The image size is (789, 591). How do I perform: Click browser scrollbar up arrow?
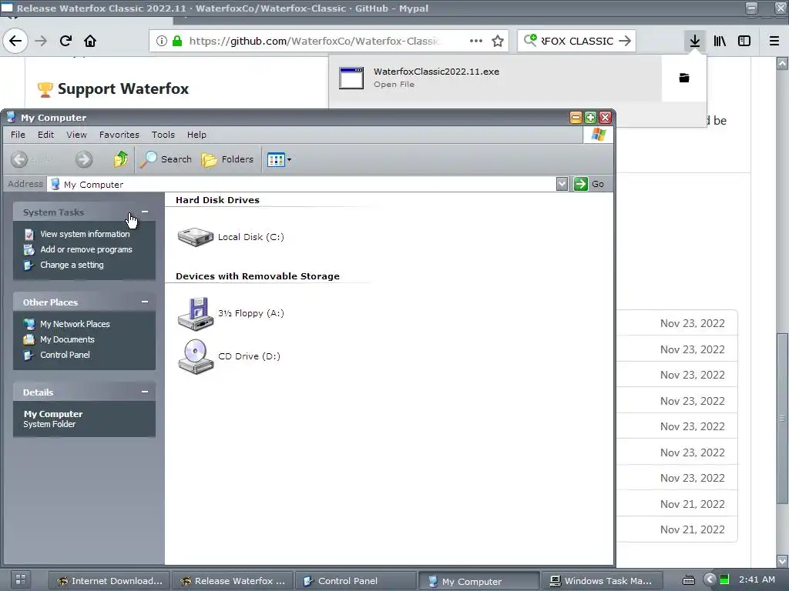click(x=783, y=63)
